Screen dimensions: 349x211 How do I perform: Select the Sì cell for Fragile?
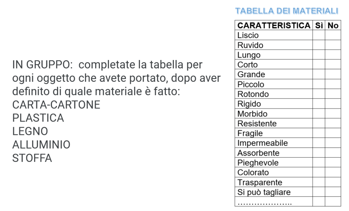coord(319,133)
